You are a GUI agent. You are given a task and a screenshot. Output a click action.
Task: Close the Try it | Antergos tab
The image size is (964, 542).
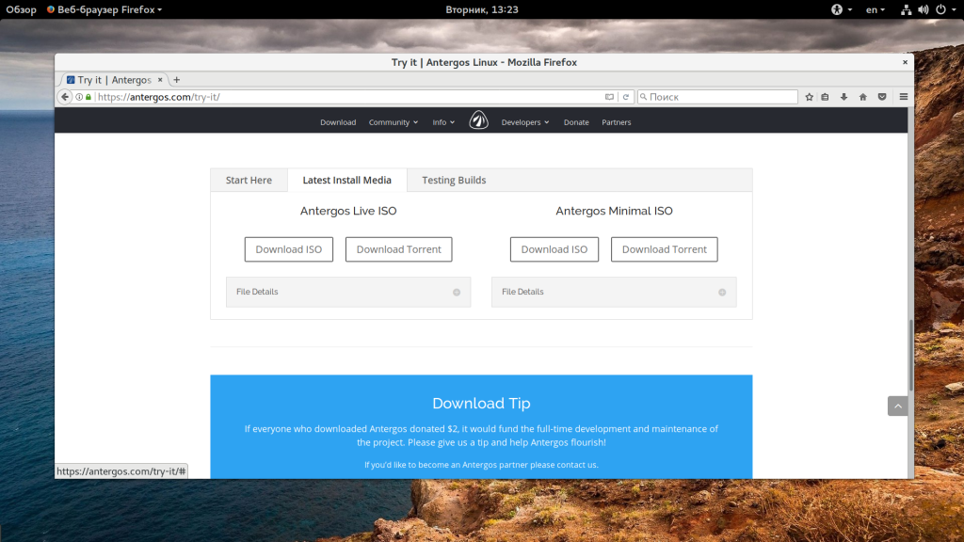point(160,80)
